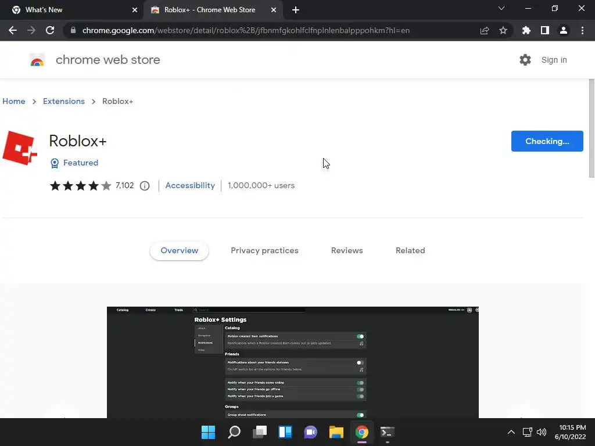Open the tab search dropdown
Screen dimensions: 595x446
(501, 8)
